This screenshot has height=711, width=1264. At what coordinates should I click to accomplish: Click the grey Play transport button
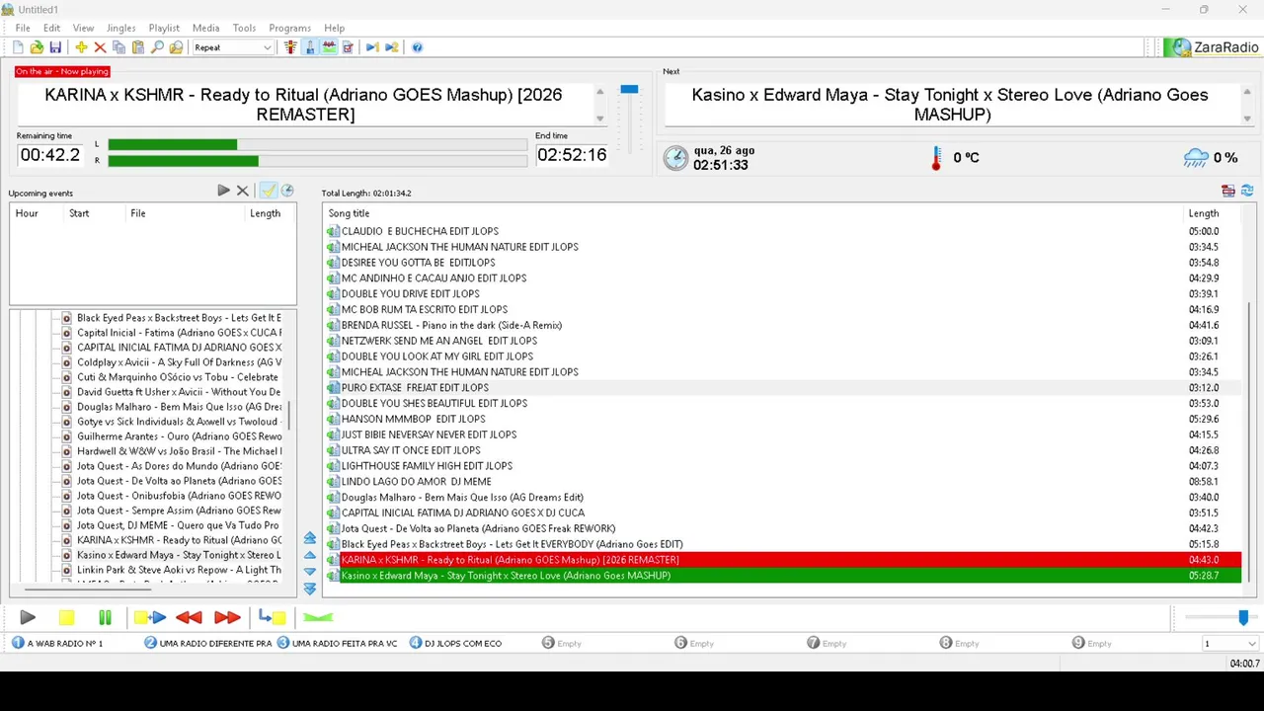coord(28,618)
